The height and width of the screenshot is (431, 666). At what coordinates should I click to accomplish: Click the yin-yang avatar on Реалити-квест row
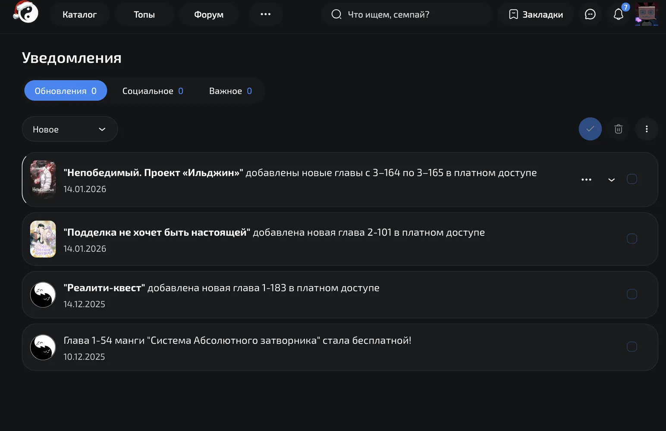(43, 295)
